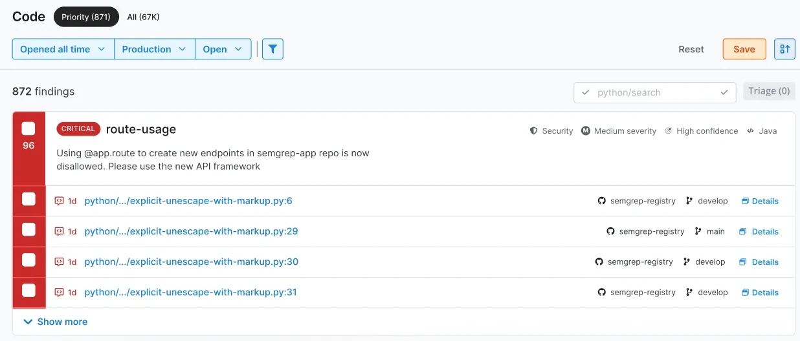The image size is (800, 341).
Task: Switch to the Priority (871) tab
Action: (x=86, y=17)
